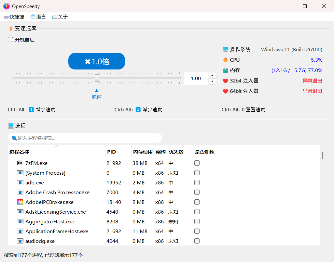This screenshot has width=334, height=262.
Task: Click the 32bit 注入器 heart icon
Action: coord(225,81)
